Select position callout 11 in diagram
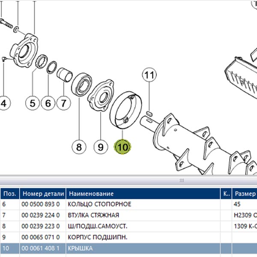Image resolution: width=257 pixels, height=257 pixels. click(149, 75)
